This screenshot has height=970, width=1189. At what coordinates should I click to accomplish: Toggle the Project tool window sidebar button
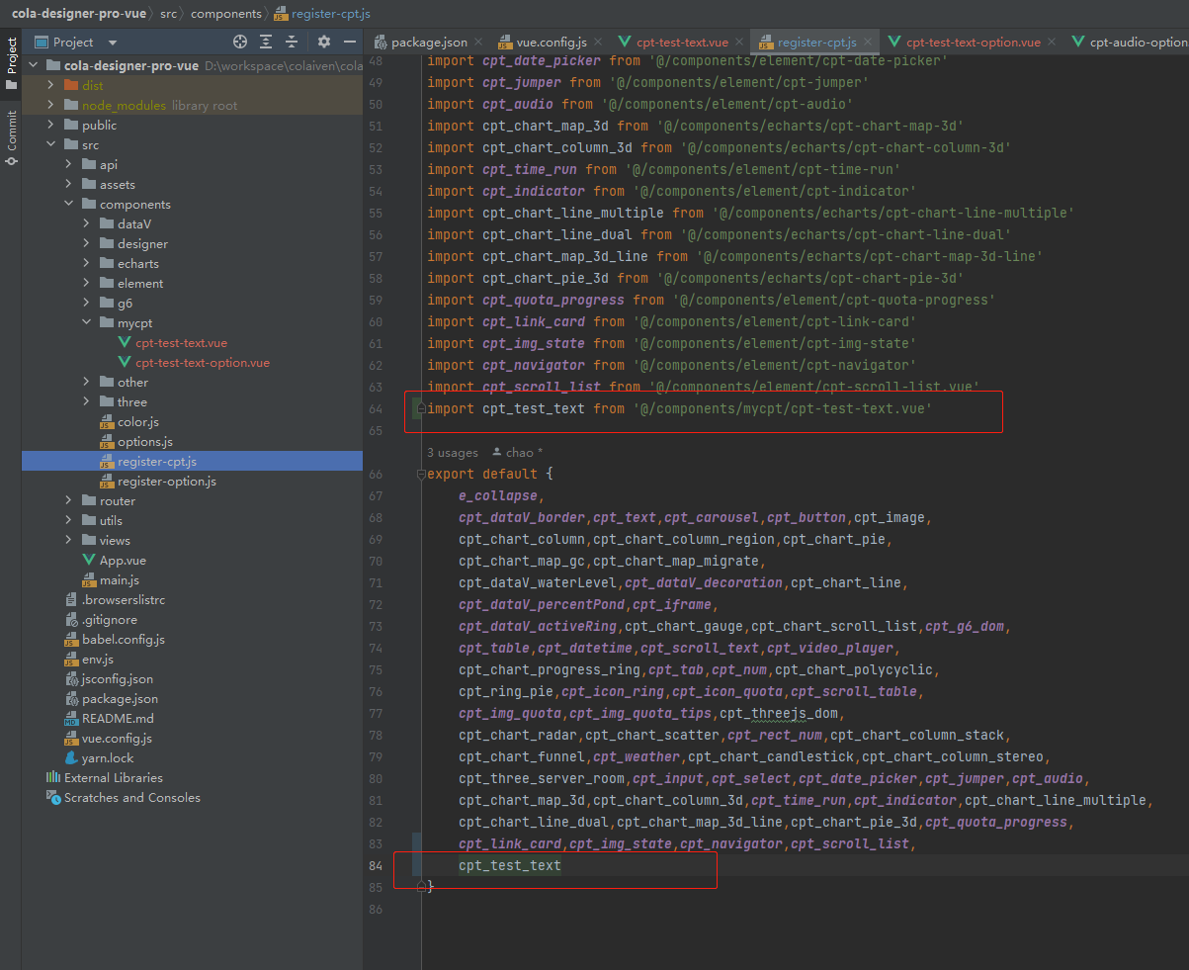[x=11, y=61]
